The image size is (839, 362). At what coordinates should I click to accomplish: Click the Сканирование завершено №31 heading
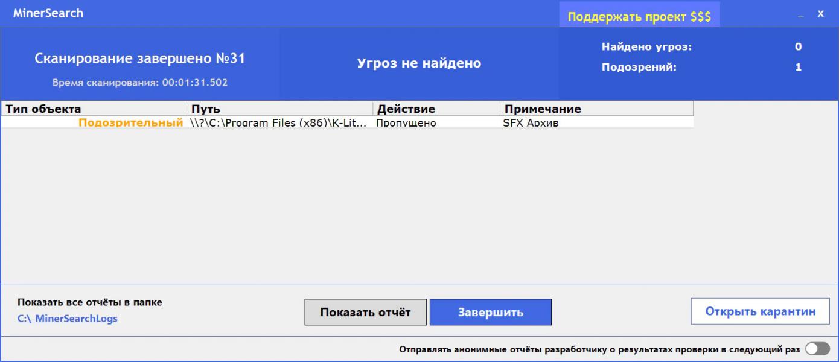pos(139,59)
